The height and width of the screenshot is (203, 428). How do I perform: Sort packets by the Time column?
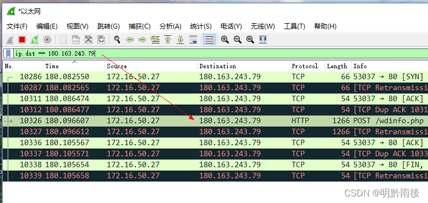74,67
